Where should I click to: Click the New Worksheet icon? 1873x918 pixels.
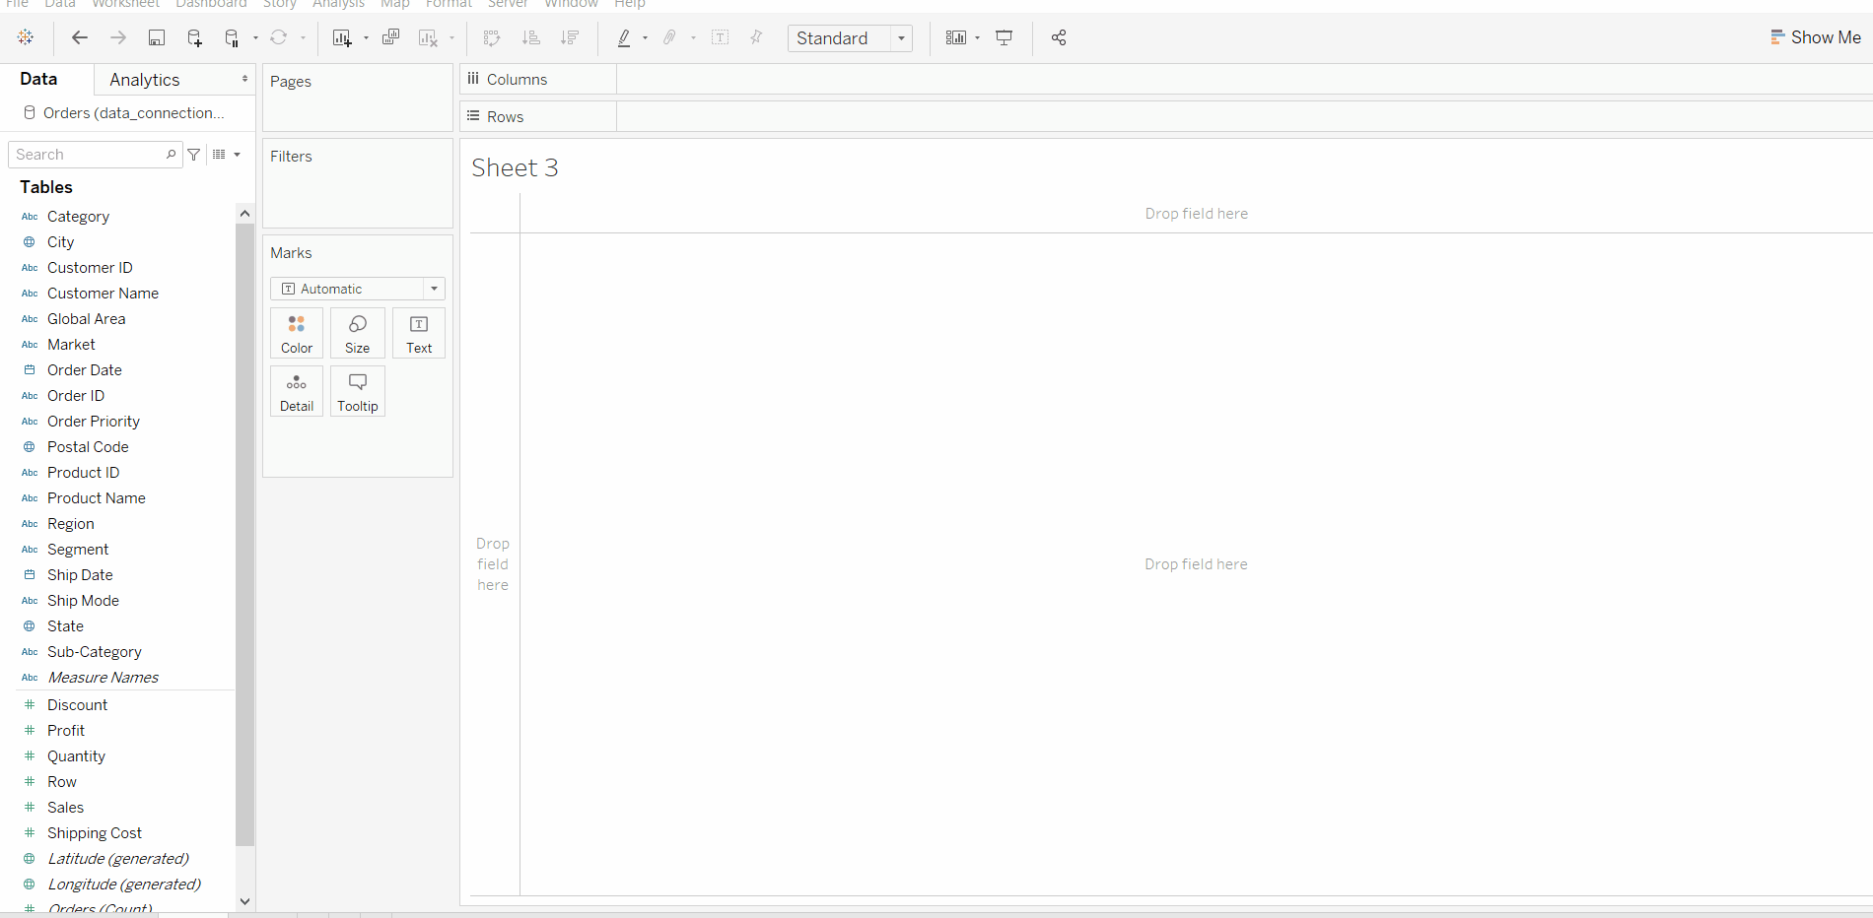tap(342, 37)
